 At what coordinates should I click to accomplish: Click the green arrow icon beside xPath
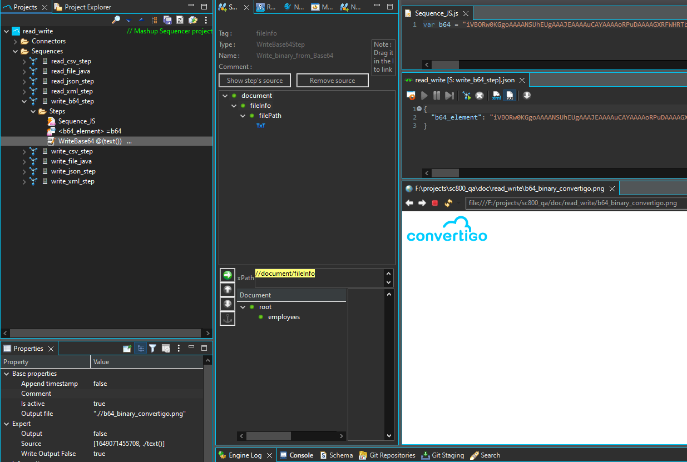tap(227, 275)
